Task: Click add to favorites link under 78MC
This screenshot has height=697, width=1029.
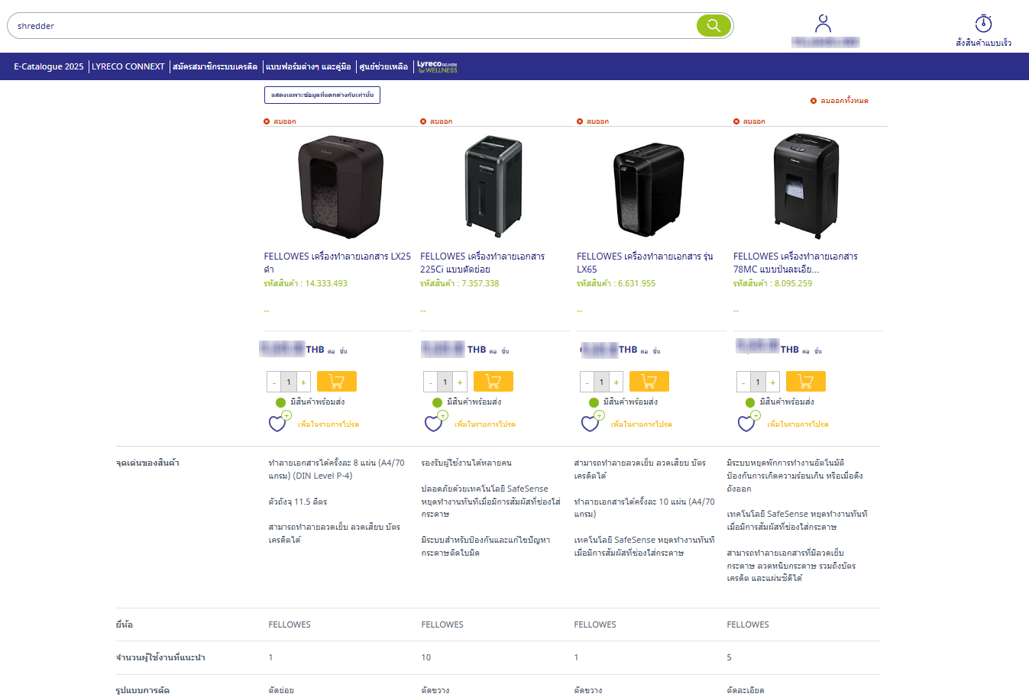Action: coord(798,424)
